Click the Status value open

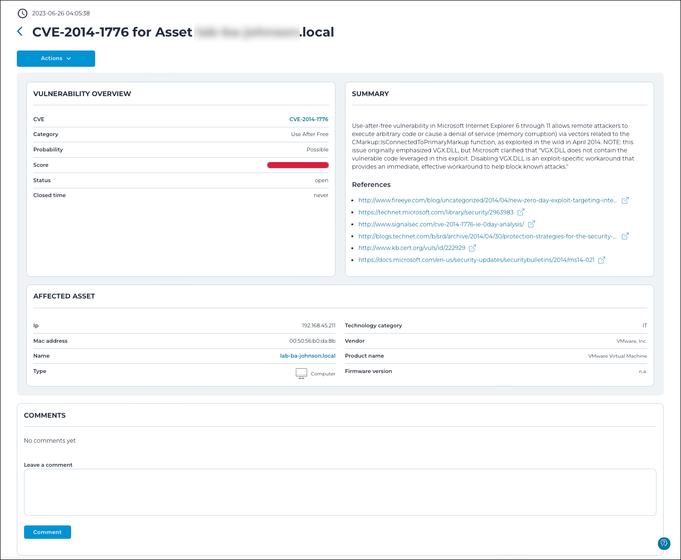tap(322, 180)
